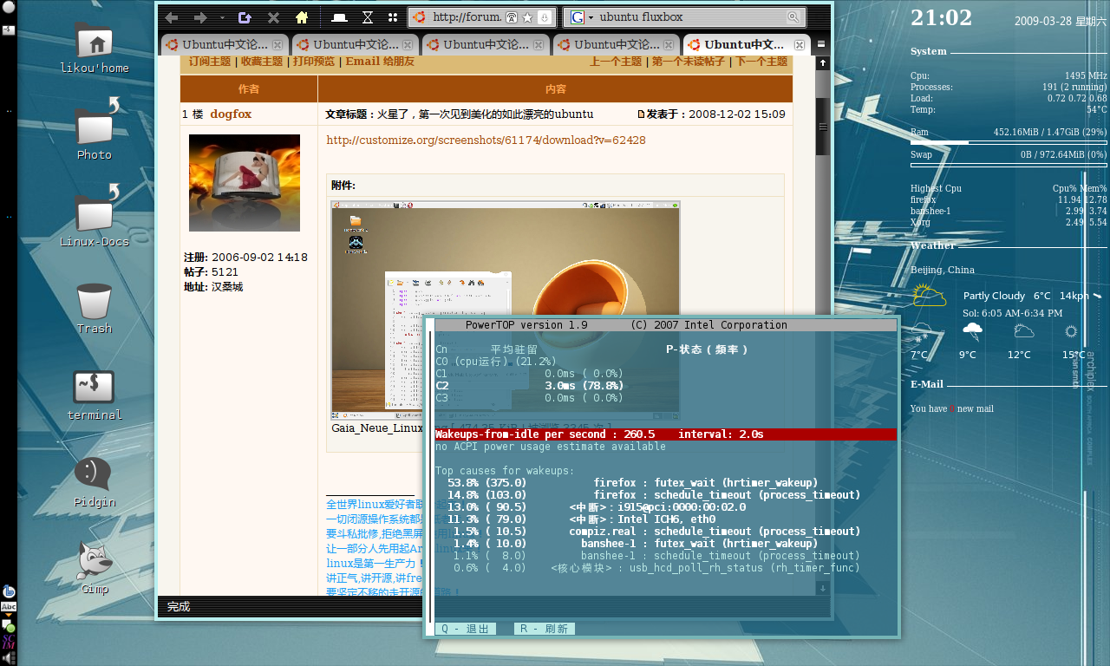The width and height of the screenshot is (1110, 666).
Task: Click the Q - 退出 button in PowerTOP
Action: [x=465, y=629]
